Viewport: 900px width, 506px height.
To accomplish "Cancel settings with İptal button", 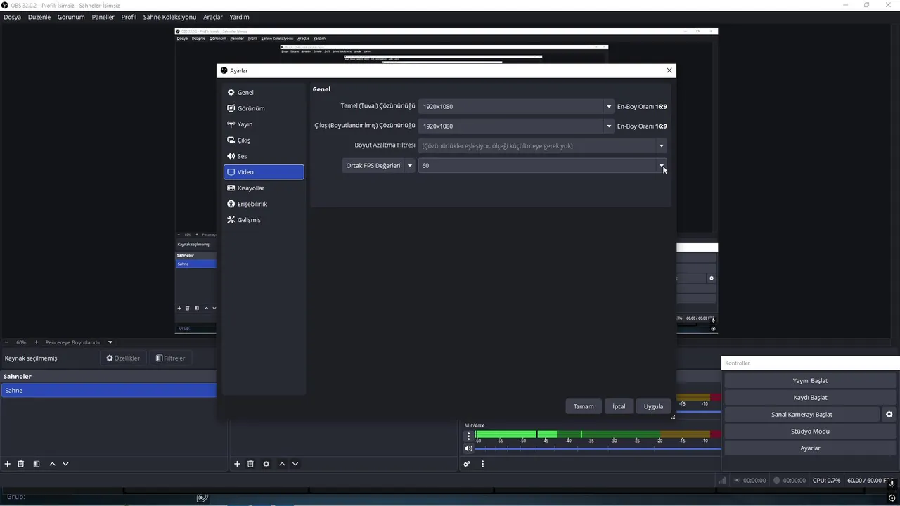I will [619, 406].
